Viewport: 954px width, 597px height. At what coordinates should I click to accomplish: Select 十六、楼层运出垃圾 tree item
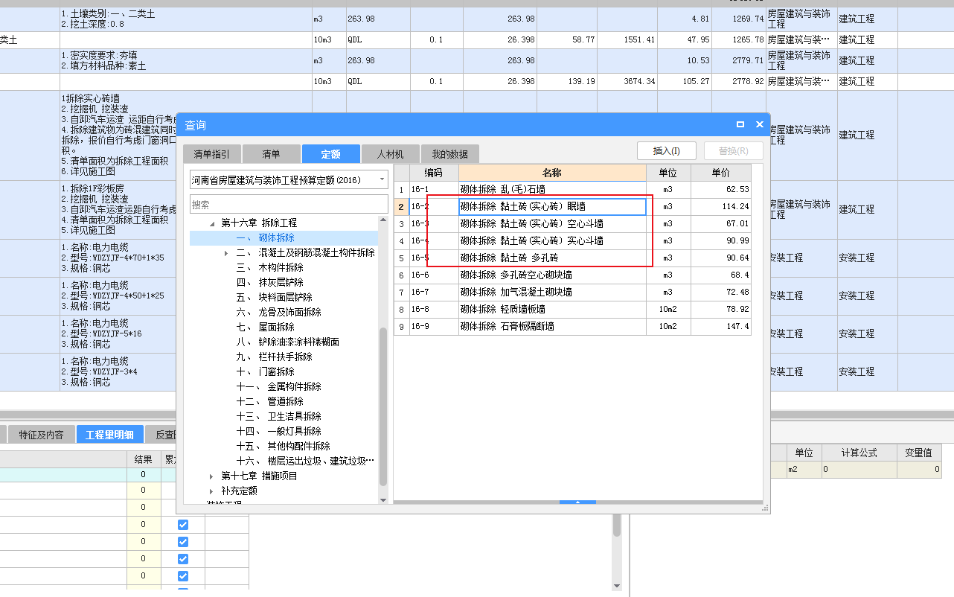(x=305, y=461)
